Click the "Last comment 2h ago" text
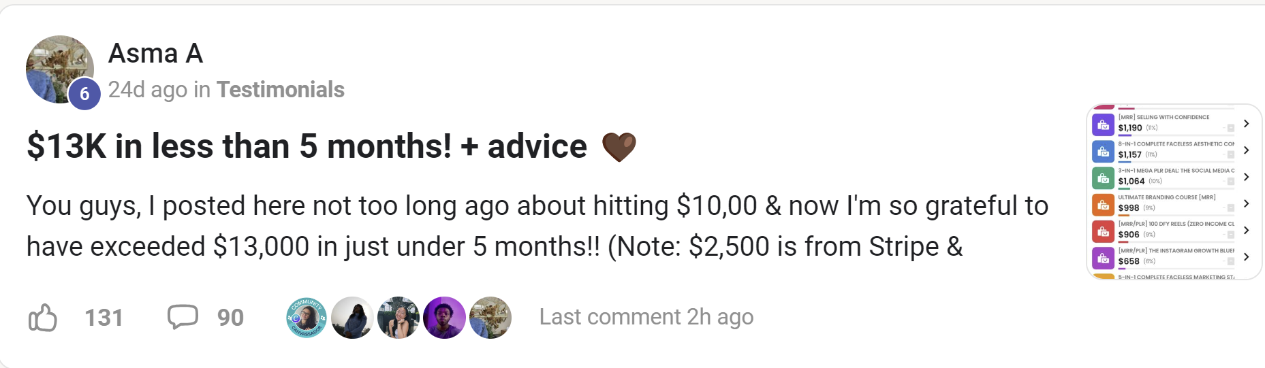The image size is (1265, 368). point(646,317)
